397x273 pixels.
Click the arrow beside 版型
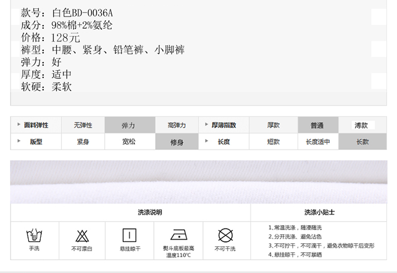coord(20,141)
